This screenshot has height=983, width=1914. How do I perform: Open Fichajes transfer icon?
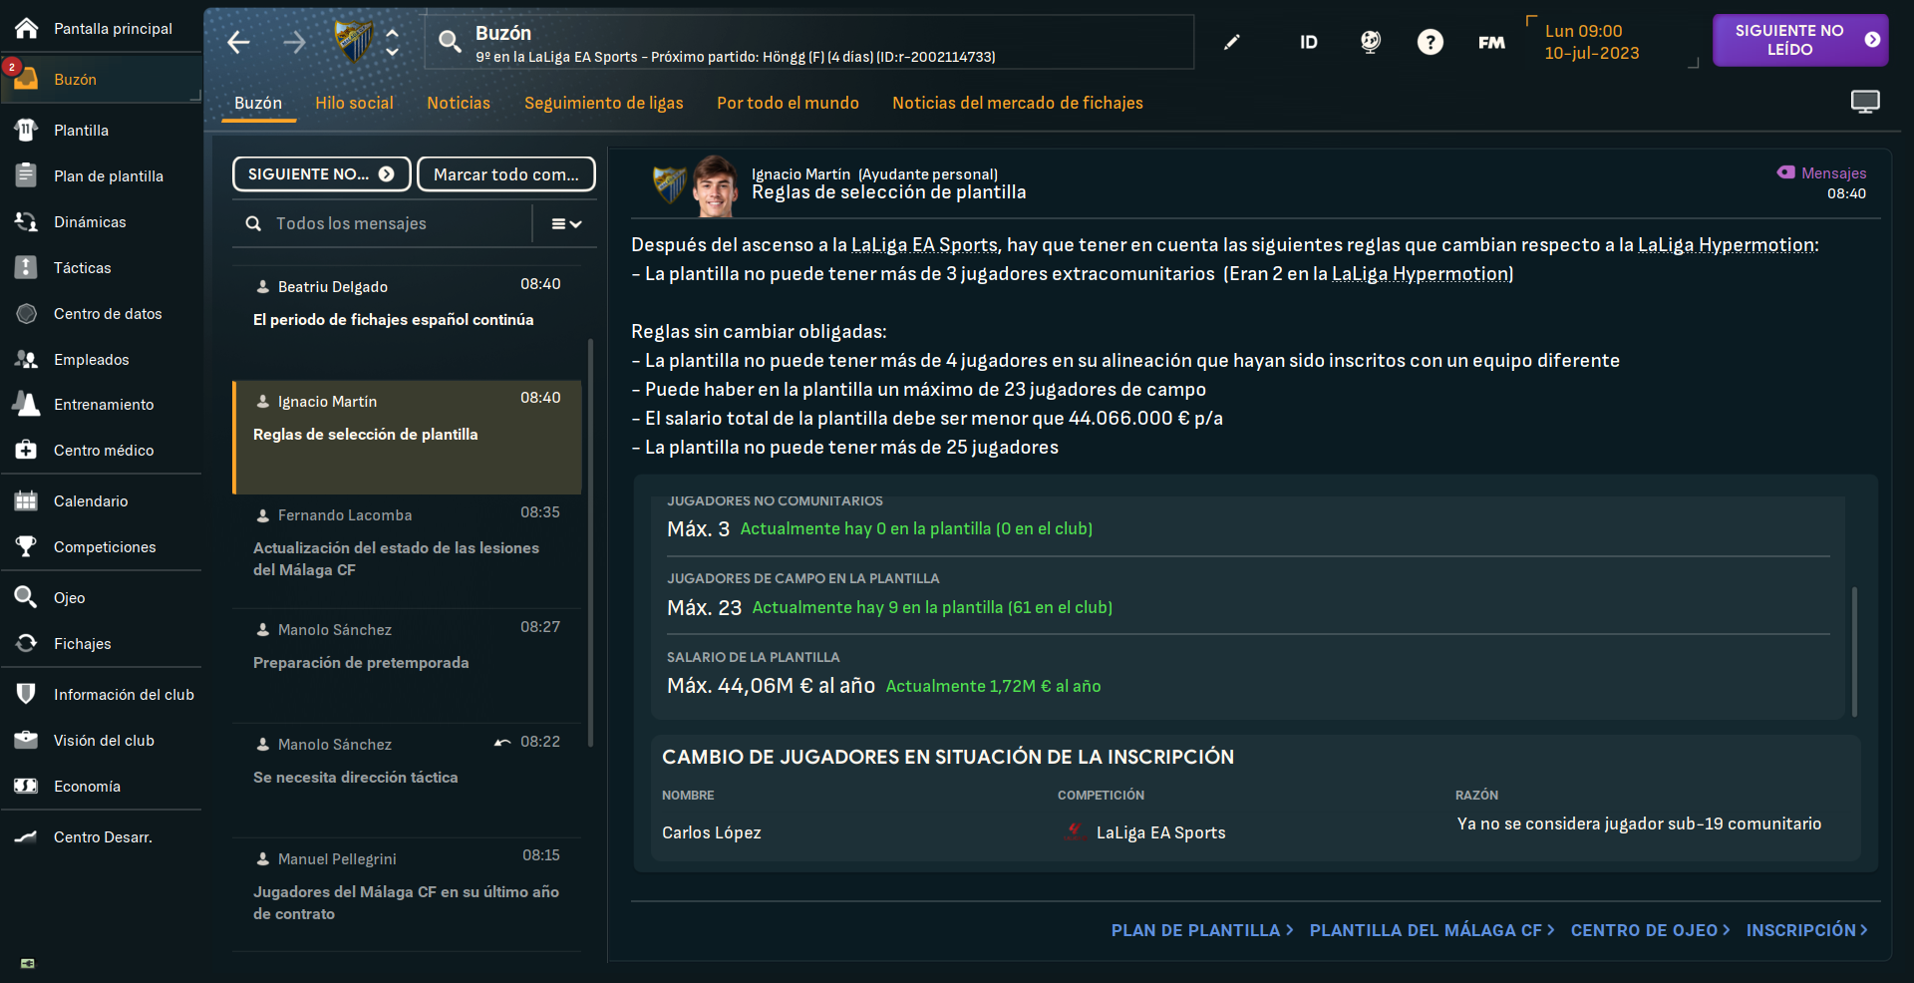[27, 643]
